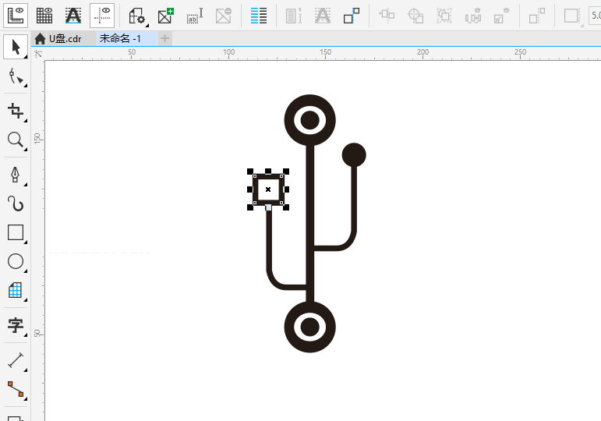Click the bottom-right selection handle of square
This screenshot has width=601, height=421.
(x=286, y=207)
